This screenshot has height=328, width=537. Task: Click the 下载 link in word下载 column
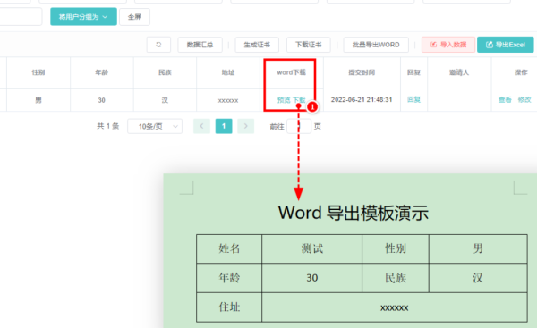coord(299,100)
